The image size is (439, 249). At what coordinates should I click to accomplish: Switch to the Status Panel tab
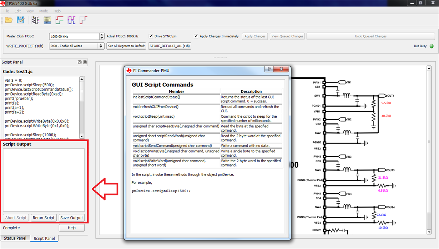(x=15, y=238)
